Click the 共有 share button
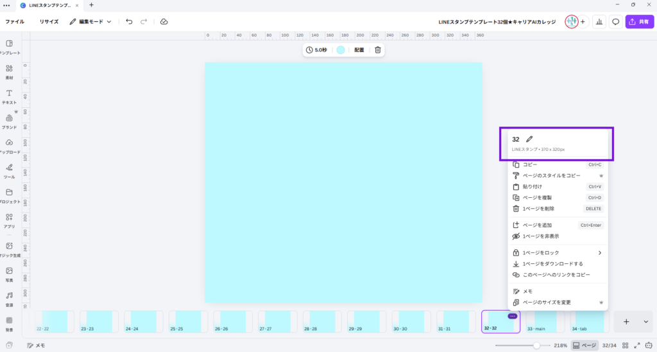Viewport: 657px width, 352px height. [639, 21]
